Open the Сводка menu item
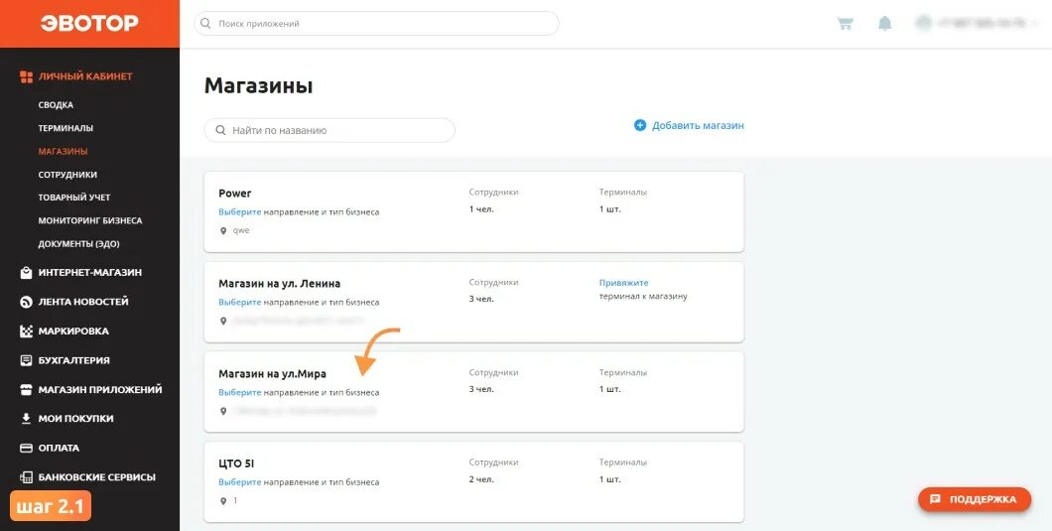Viewport: 1052px width, 531px height. point(56,104)
